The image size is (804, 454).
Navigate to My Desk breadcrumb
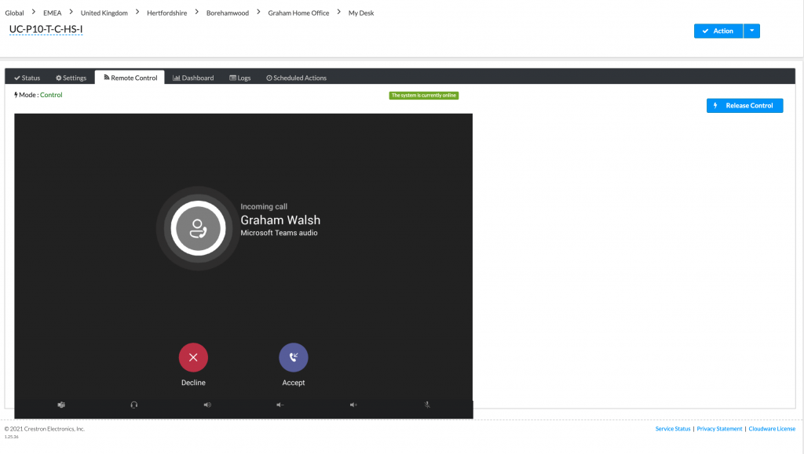pos(361,13)
